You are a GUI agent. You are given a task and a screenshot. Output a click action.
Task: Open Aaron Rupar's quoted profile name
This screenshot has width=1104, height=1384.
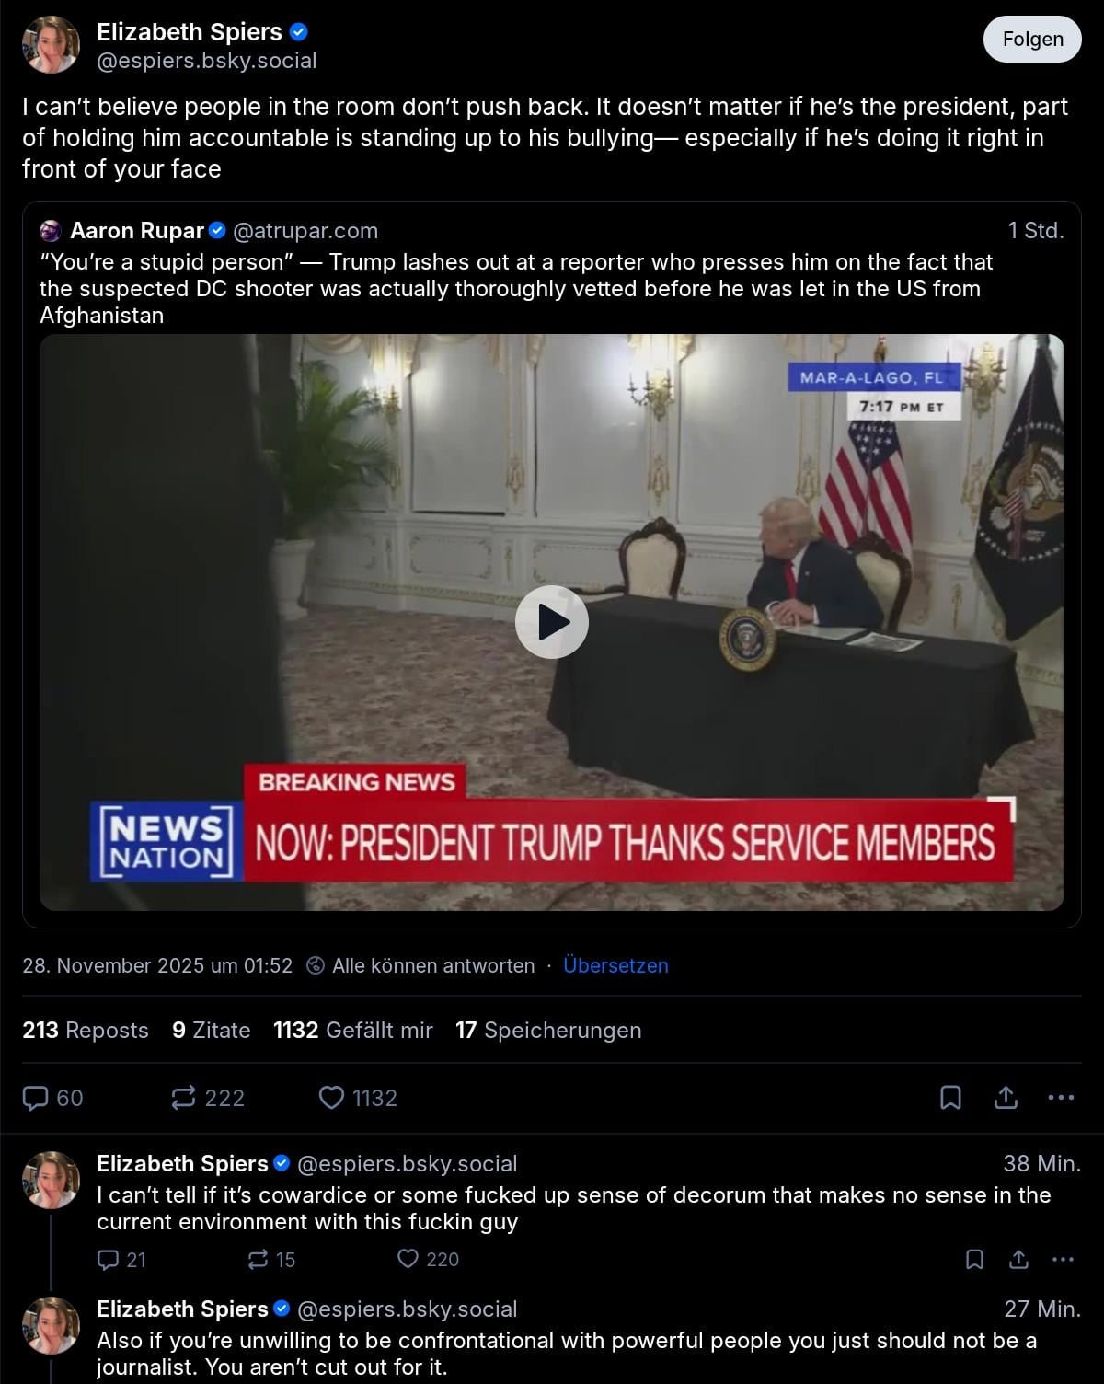(x=136, y=230)
